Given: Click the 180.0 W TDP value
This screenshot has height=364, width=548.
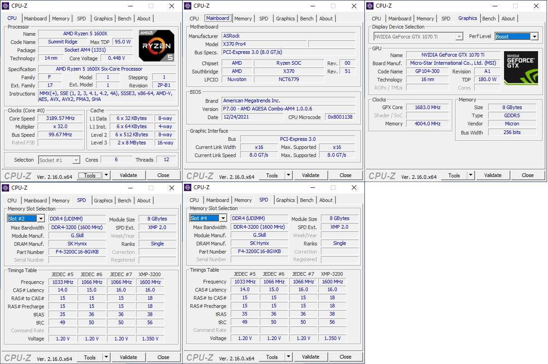Looking at the screenshot, I should 487,80.
